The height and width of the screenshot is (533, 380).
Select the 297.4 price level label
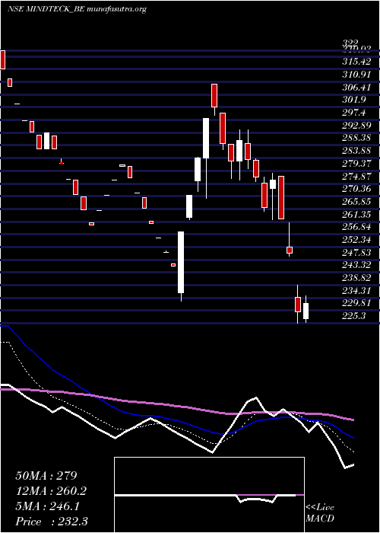pyautogui.click(x=354, y=113)
